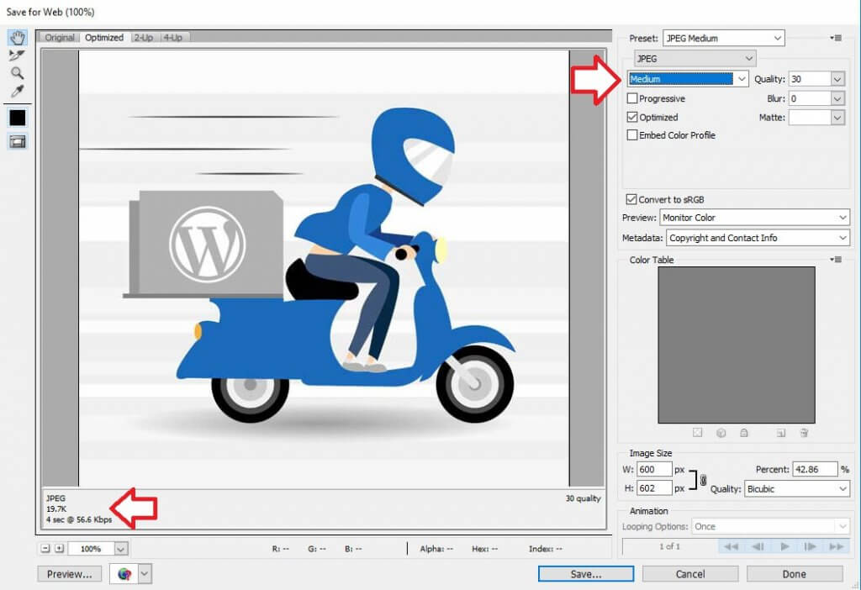Click the zoom out minus button
Viewport: 861px width, 590px height.
(45, 548)
